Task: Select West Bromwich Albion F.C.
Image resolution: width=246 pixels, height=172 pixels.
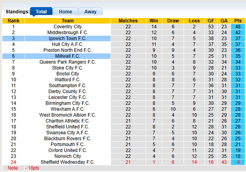Action: click(x=68, y=115)
